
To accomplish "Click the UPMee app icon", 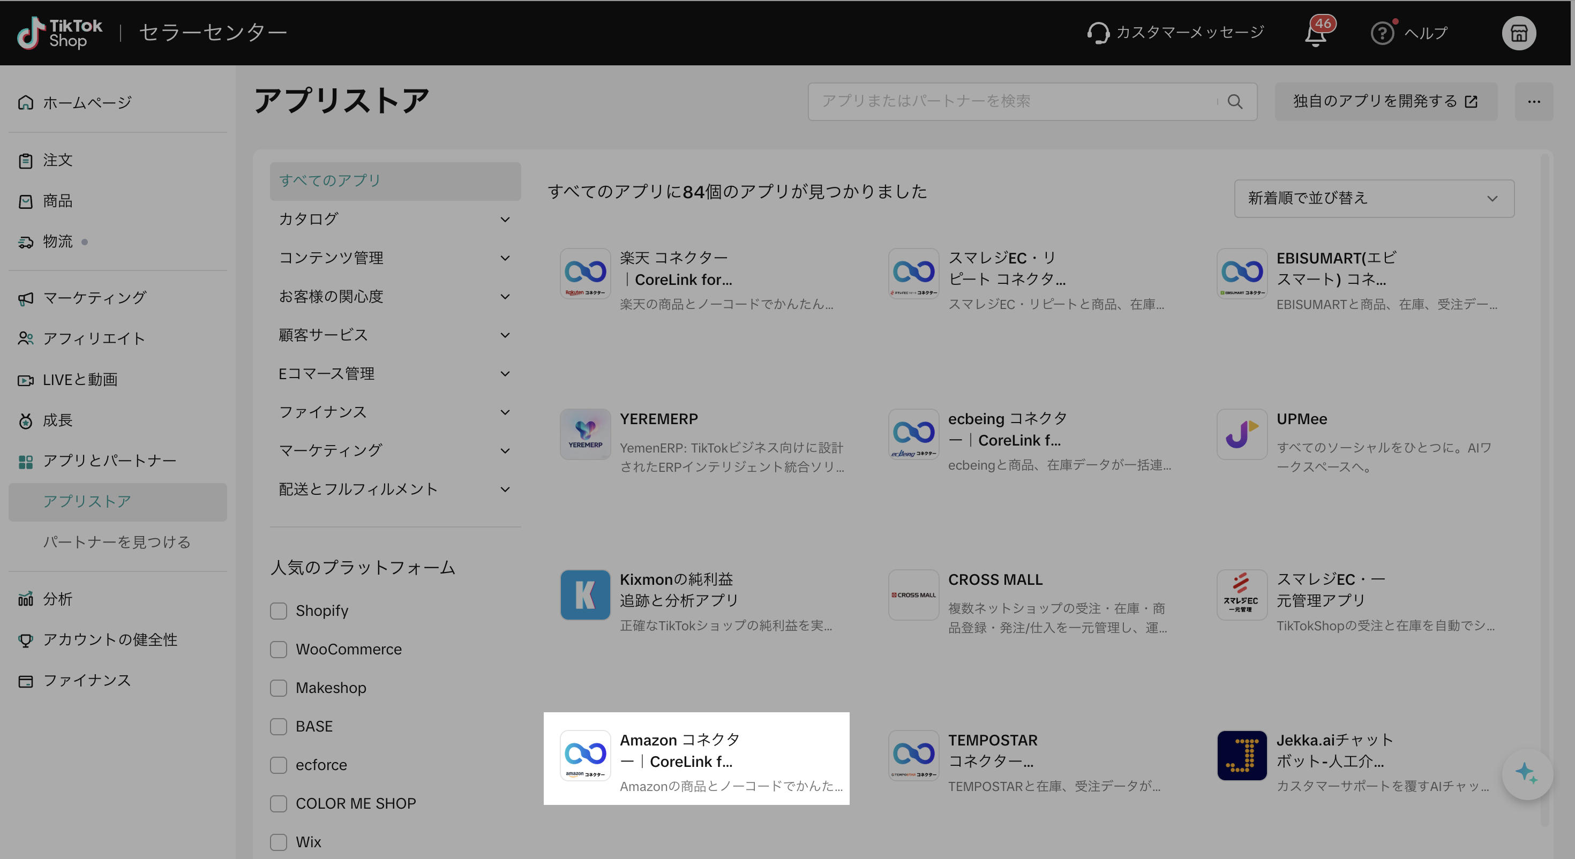I will pyautogui.click(x=1241, y=434).
